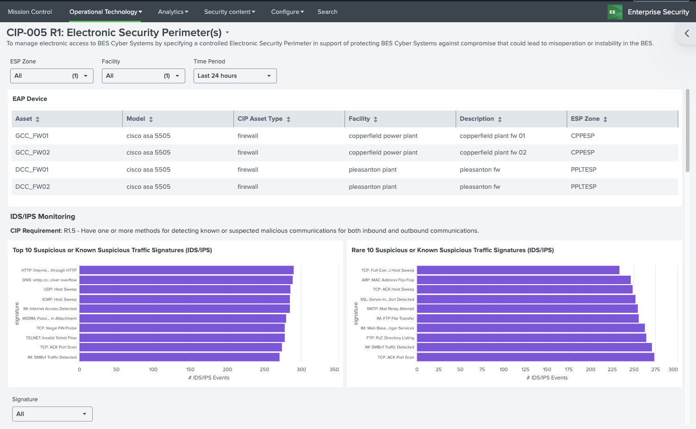Click the HTTP signature bar in Top 10 chart
696x429 pixels.
[x=186, y=270]
